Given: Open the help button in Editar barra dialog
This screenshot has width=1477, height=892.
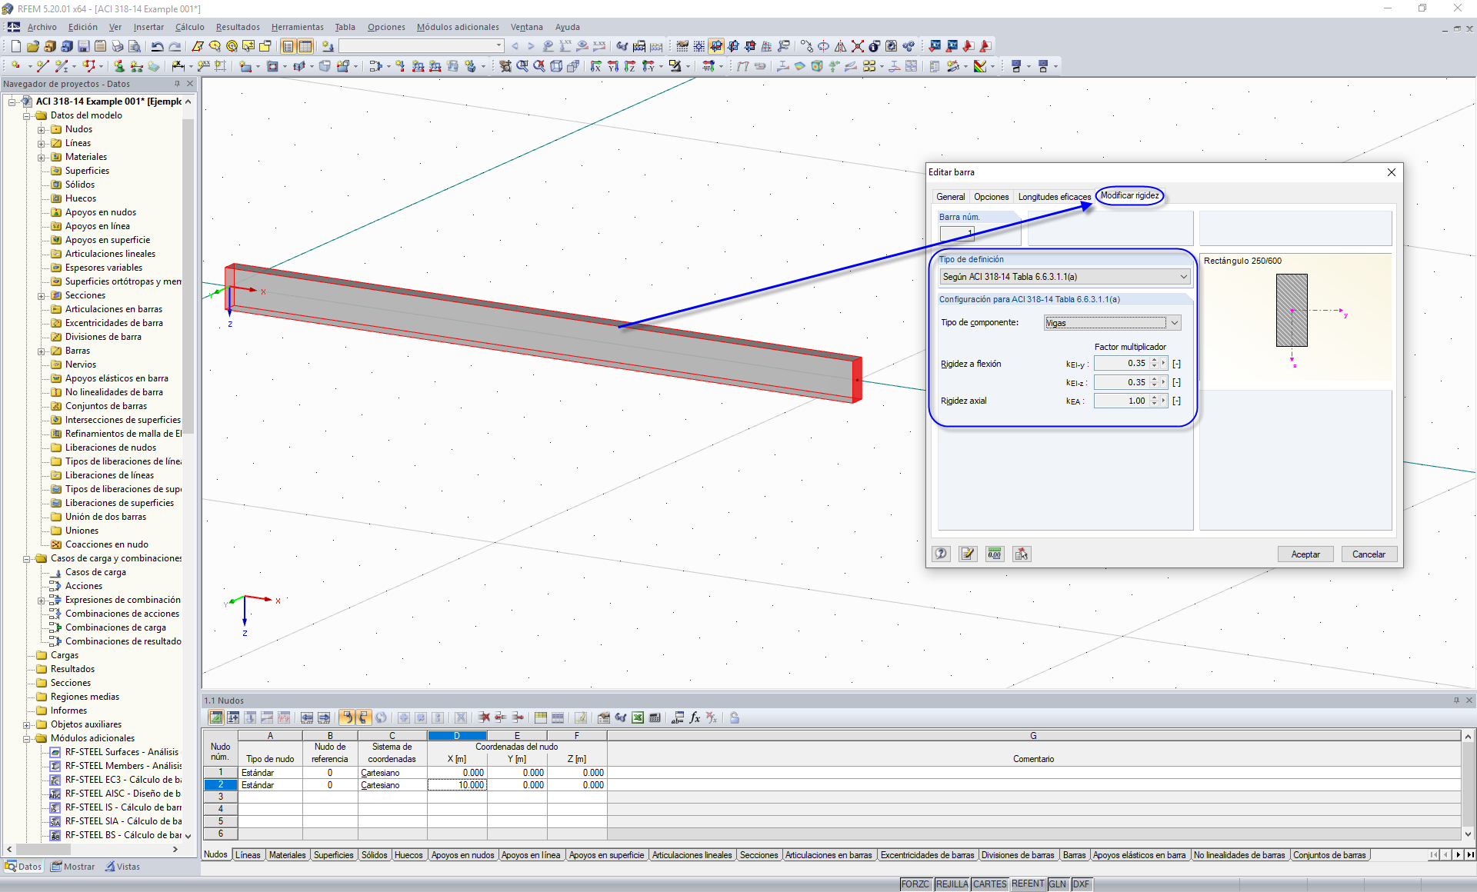Looking at the screenshot, I should click(x=941, y=554).
